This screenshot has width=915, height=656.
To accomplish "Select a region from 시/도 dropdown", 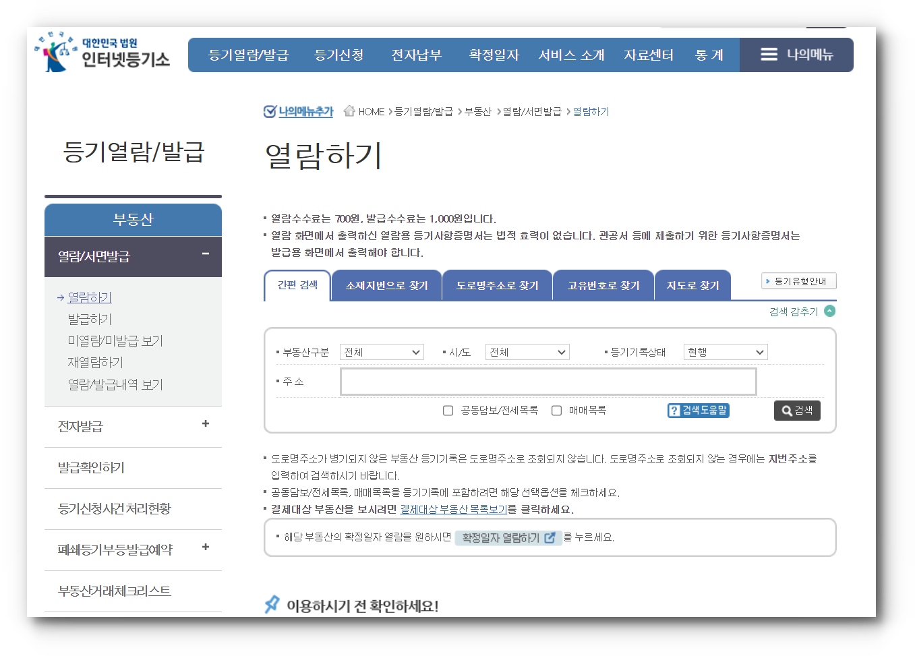I will (x=527, y=351).
